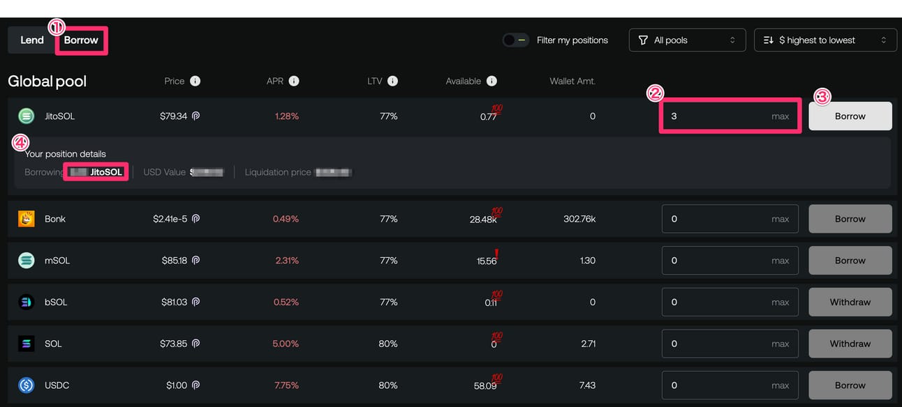Click max in the JitoSOL row
902x407 pixels.
coord(781,116)
